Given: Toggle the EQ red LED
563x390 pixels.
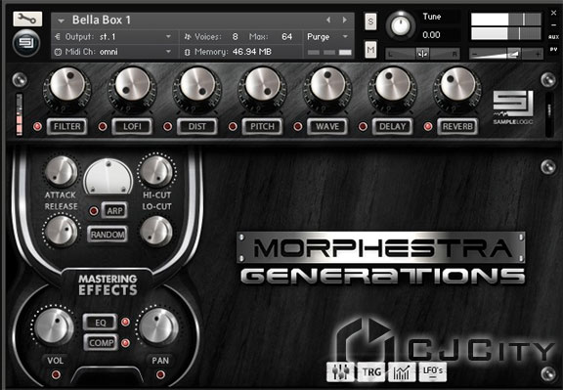Looking at the screenshot, I should (x=125, y=322).
